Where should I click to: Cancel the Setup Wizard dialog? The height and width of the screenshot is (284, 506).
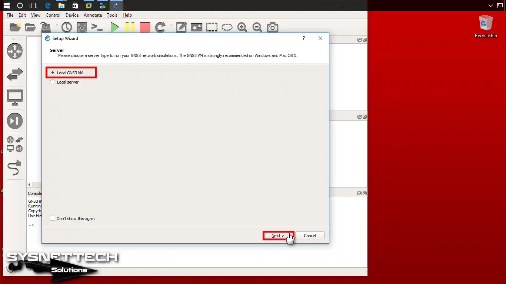coord(310,236)
